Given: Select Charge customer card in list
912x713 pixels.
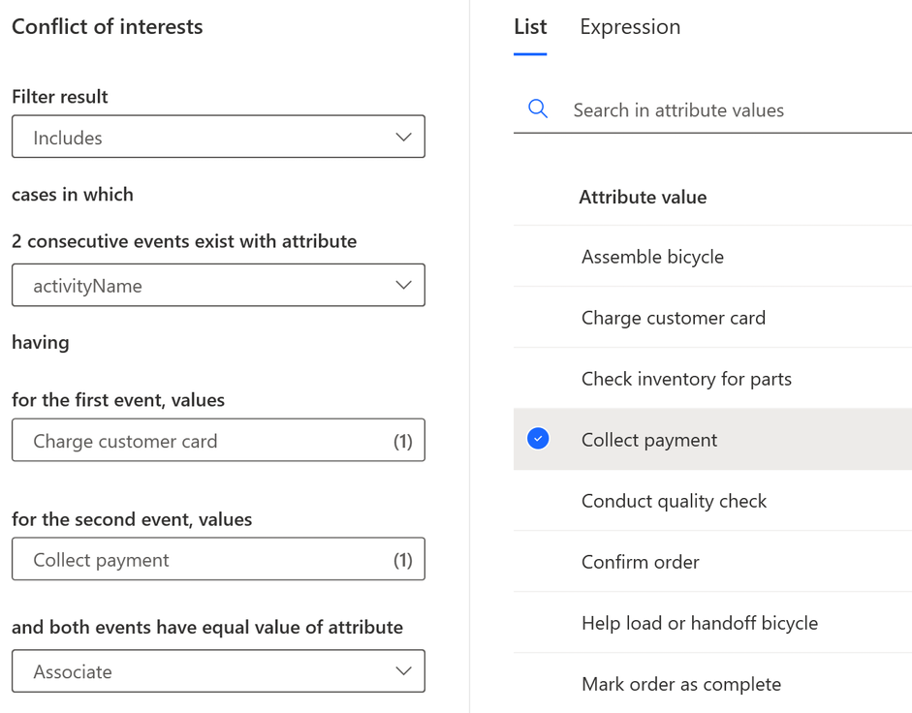Looking at the screenshot, I should pyautogui.click(x=673, y=318).
